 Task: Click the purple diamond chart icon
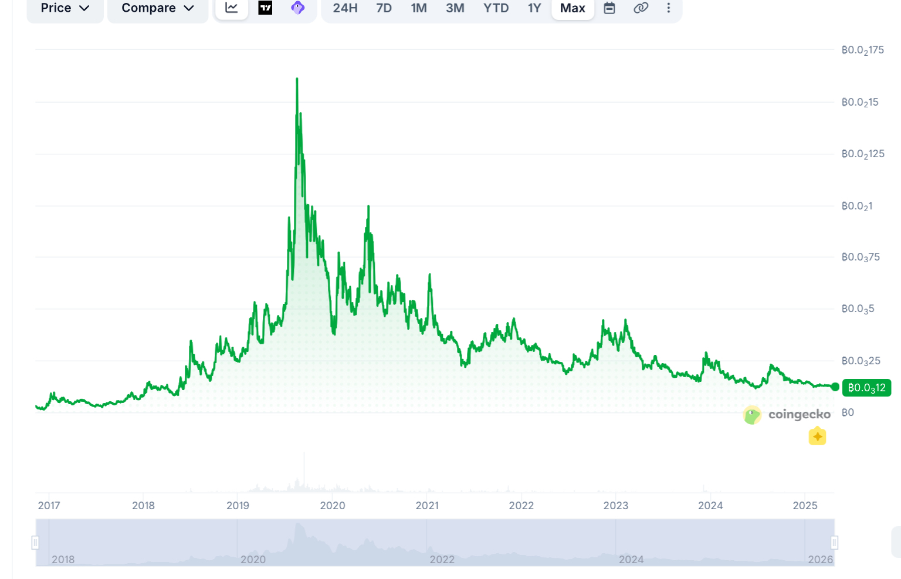(298, 8)
